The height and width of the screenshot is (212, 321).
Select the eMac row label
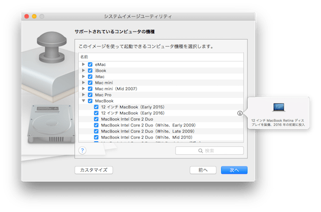point(100,65)
